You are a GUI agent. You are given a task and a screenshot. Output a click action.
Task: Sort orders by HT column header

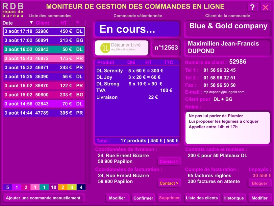63,23
